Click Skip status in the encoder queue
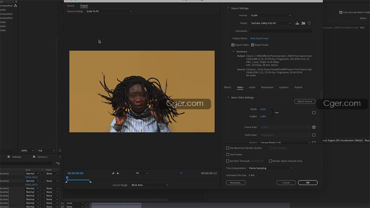 362,28
